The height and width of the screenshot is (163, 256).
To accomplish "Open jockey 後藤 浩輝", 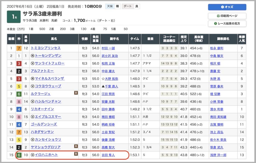I will [x=108, y=140].
